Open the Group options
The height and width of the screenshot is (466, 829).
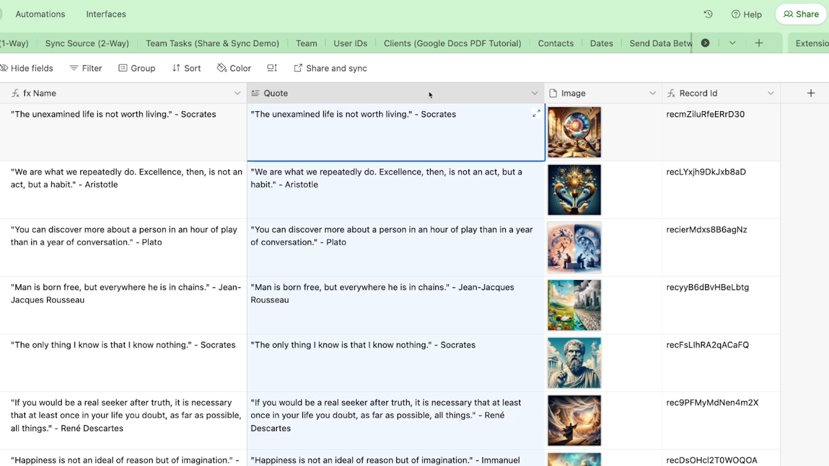(137, 68)
